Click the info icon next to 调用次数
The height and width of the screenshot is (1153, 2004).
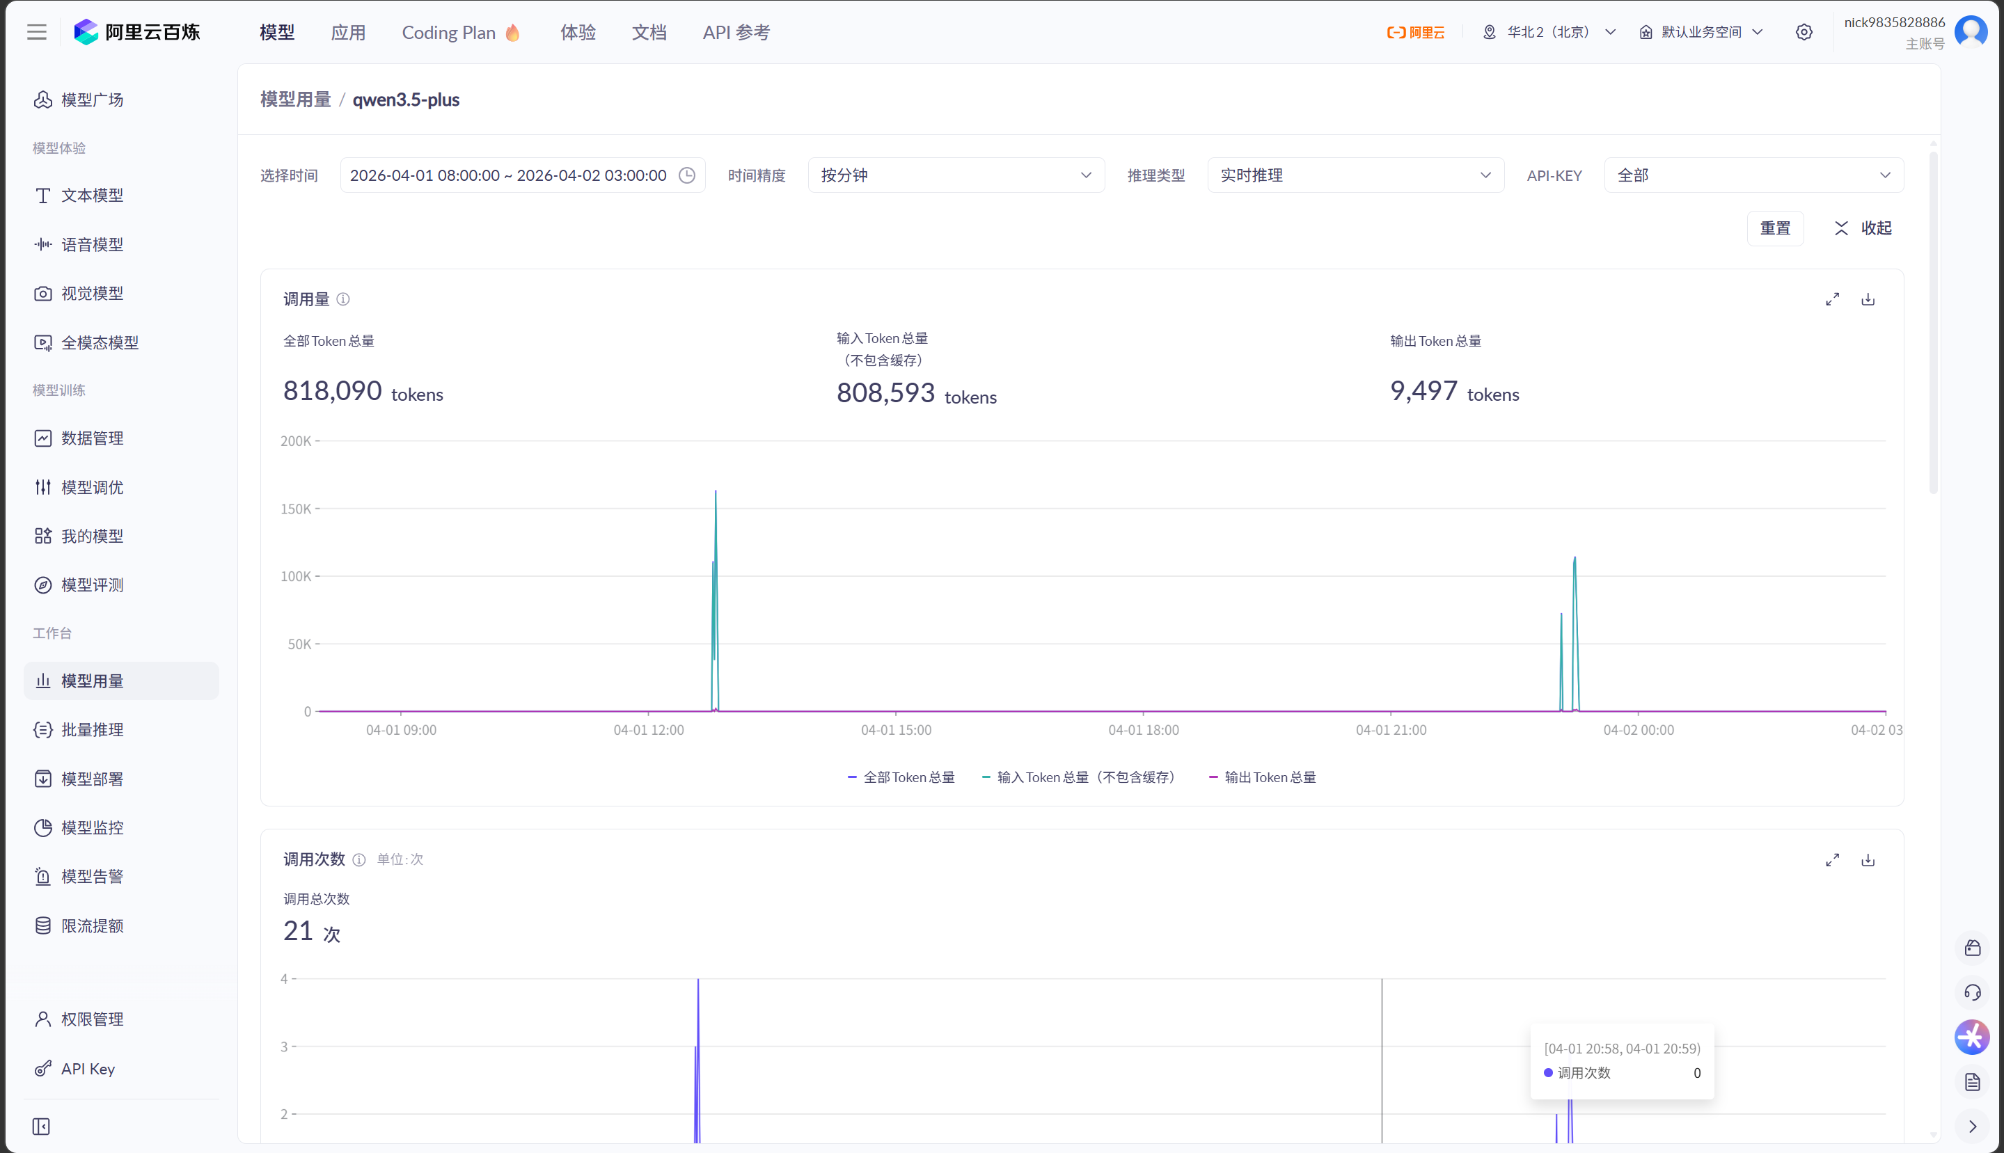click(x=358, y=859)
